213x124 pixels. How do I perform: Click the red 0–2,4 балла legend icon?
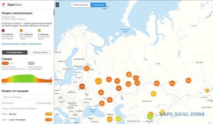point(3,30)
